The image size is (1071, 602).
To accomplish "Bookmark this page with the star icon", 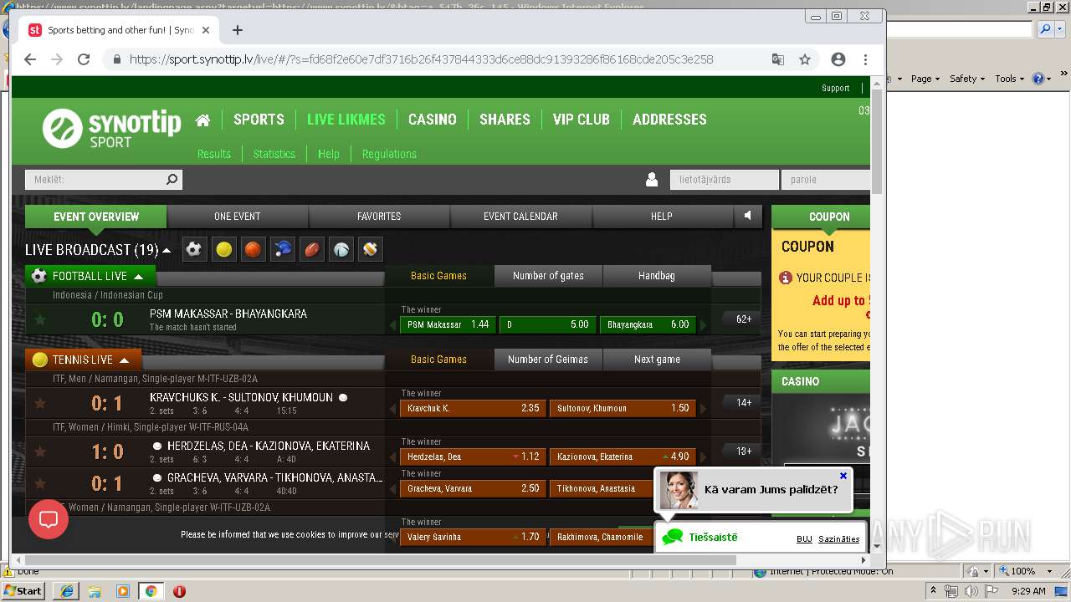I will point(805,59).
